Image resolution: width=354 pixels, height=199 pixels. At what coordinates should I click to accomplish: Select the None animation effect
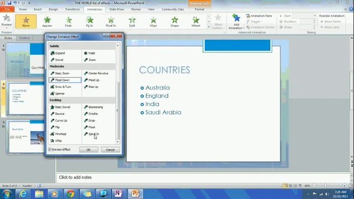tap(26, 21)
